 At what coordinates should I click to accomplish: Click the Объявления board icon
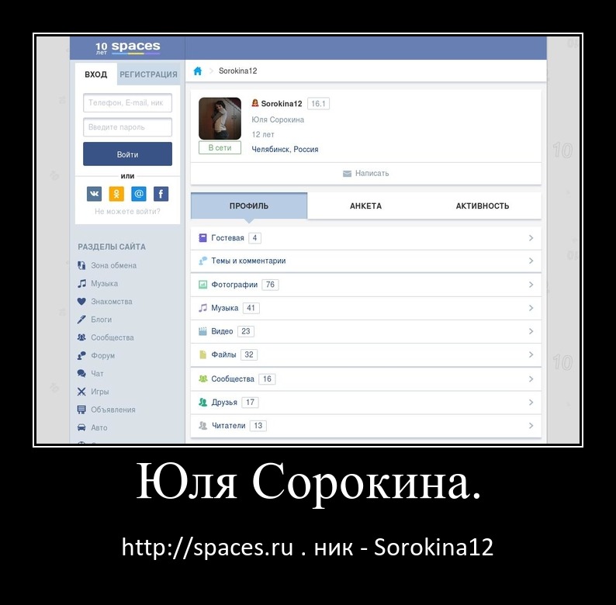coord(81,410)
